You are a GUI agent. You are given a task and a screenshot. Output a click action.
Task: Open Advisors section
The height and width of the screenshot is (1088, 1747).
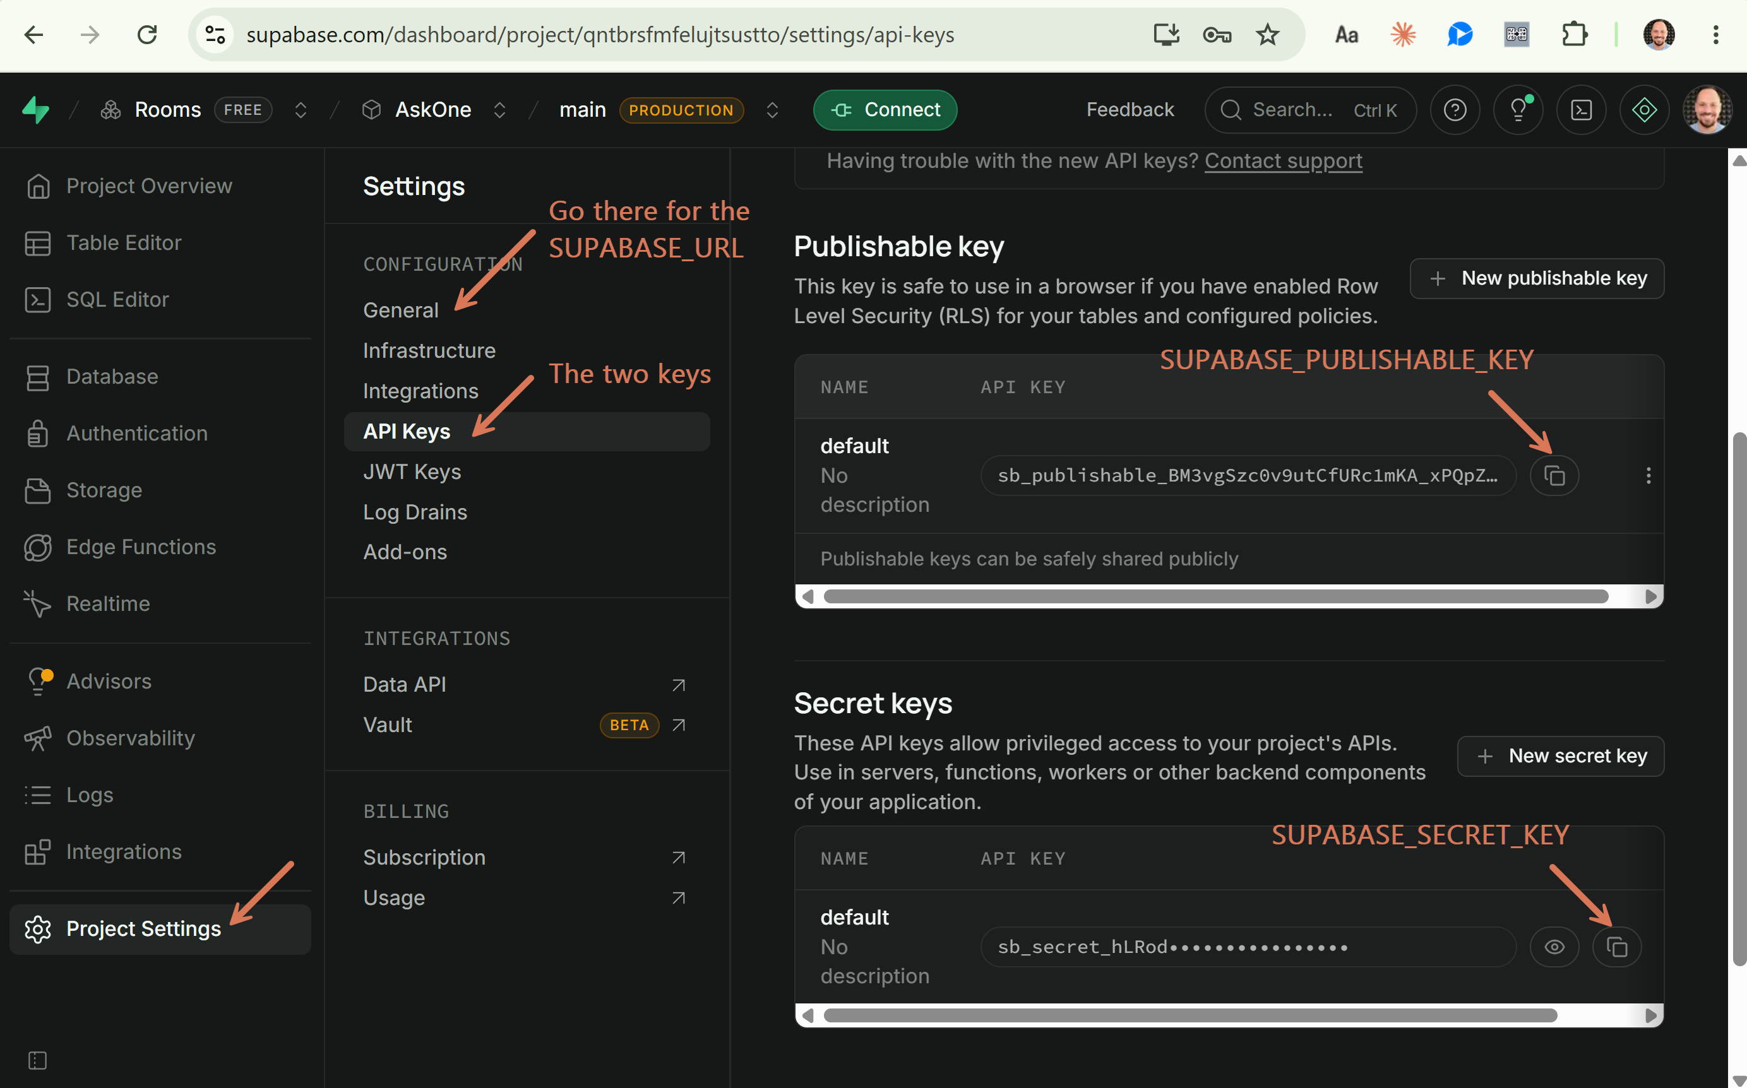160,681
